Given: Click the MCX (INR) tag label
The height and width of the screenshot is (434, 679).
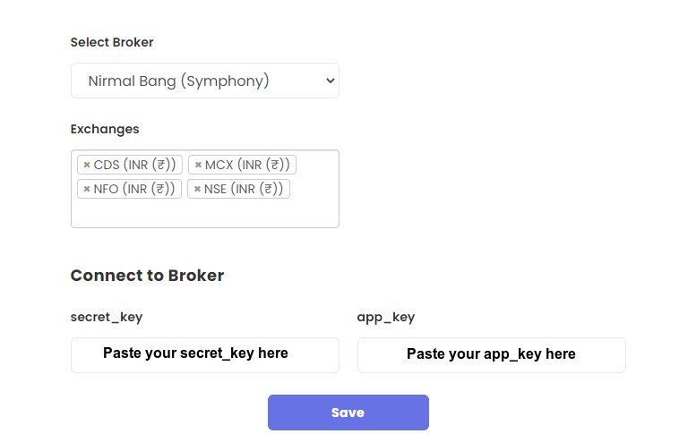Looking at the screenshot, I should [x=247, y=165].
